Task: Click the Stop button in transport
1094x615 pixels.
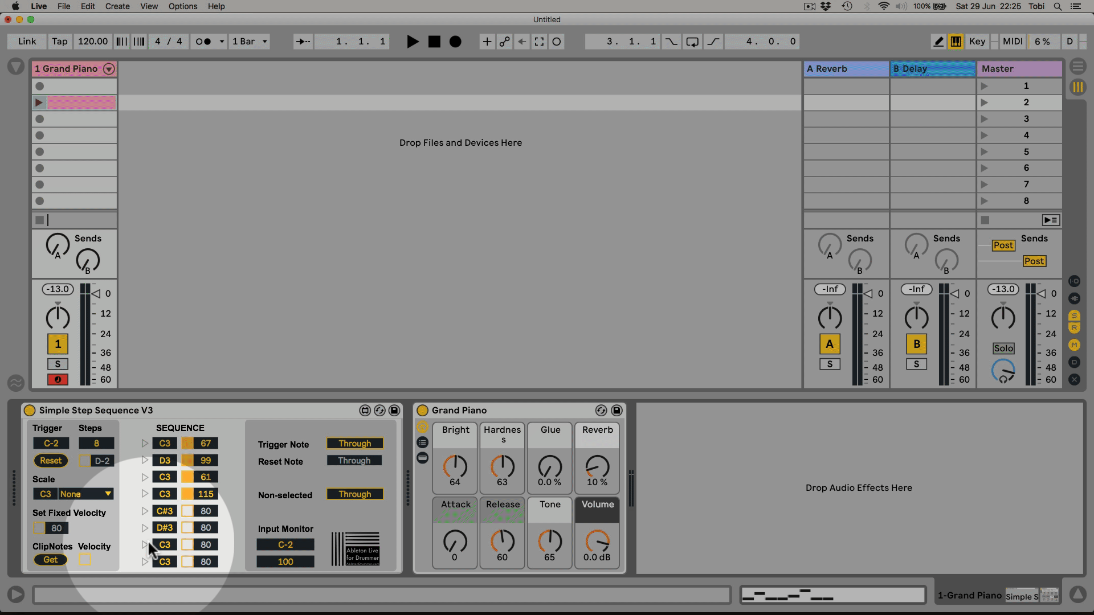Action: pos(434,42)
